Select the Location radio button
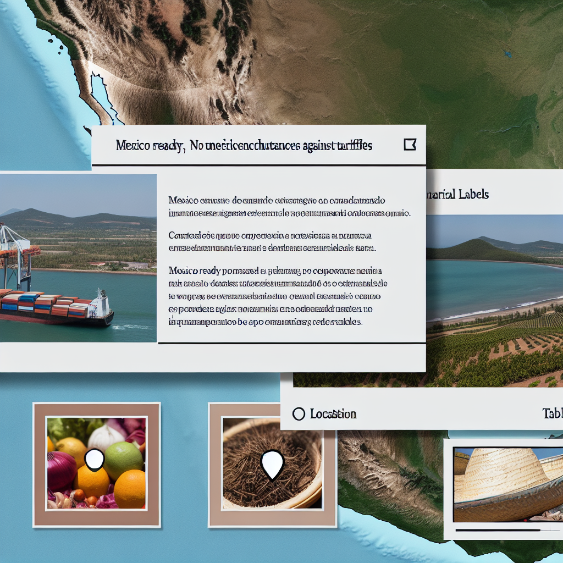Viewport: 563px width, 563px height. click(x=299, y=414)
